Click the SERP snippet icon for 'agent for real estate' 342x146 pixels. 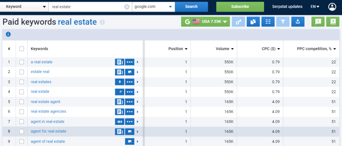(x=120, y=131)
